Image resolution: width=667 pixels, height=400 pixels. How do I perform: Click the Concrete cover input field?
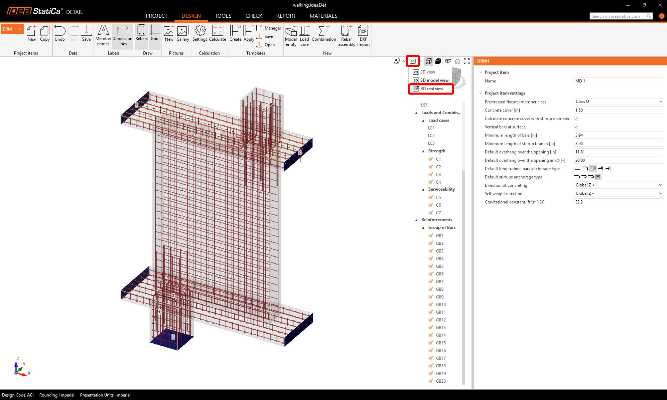click(x=618, y=110)
